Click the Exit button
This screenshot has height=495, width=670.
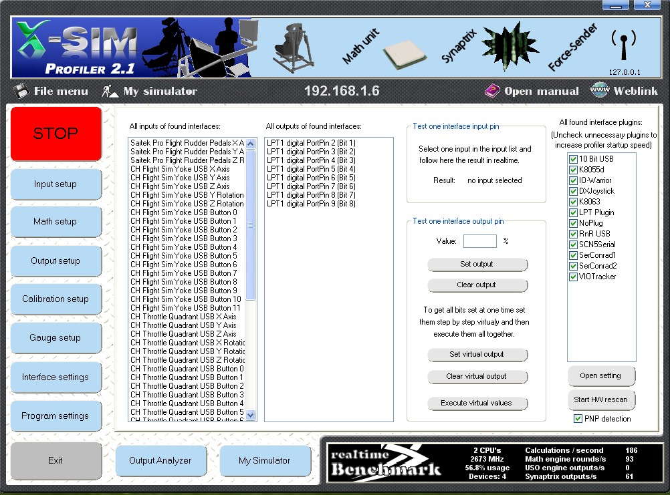(x=55, y=460)
